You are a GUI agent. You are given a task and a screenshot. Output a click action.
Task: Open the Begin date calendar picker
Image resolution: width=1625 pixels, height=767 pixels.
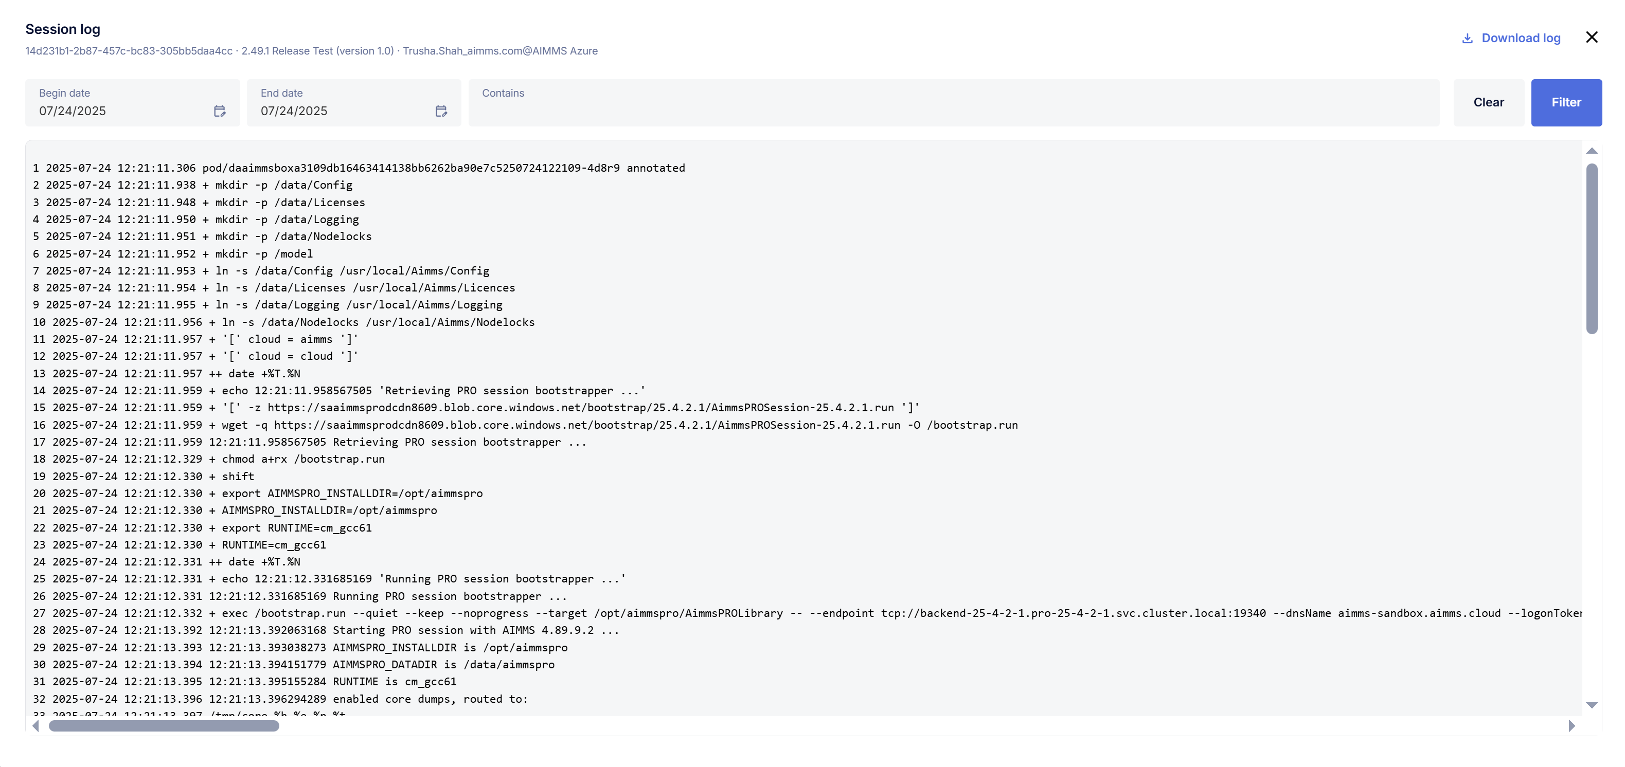(x=220, y=112)
